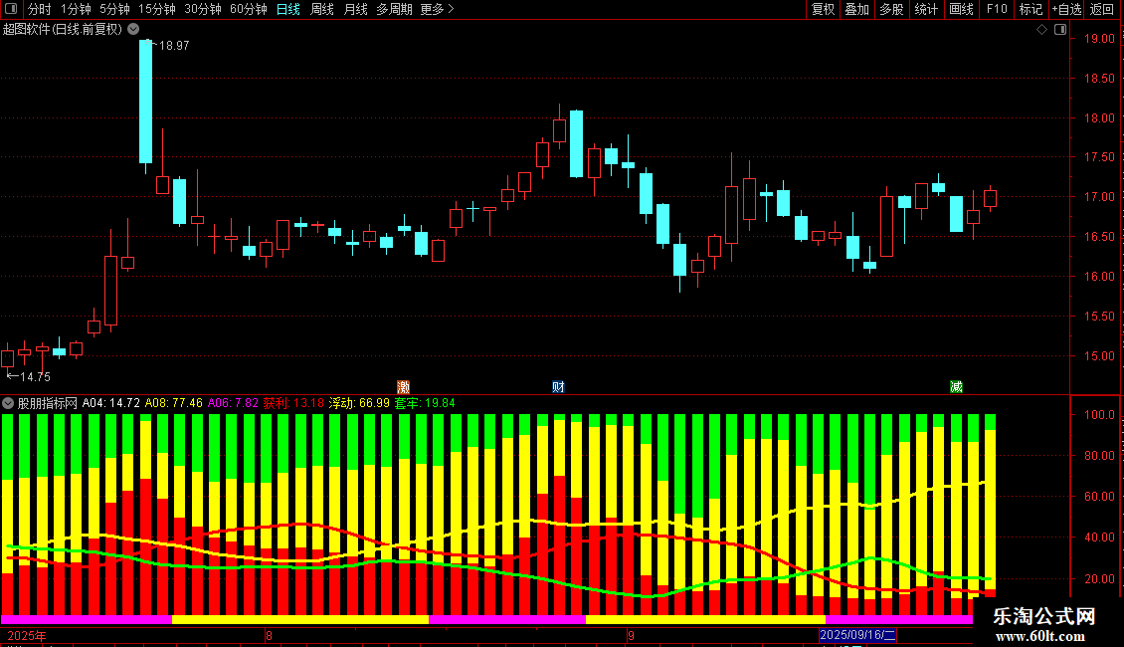Click the 19.00 price axis label
Screen dimensions: 1124x647
(1099, 39)
